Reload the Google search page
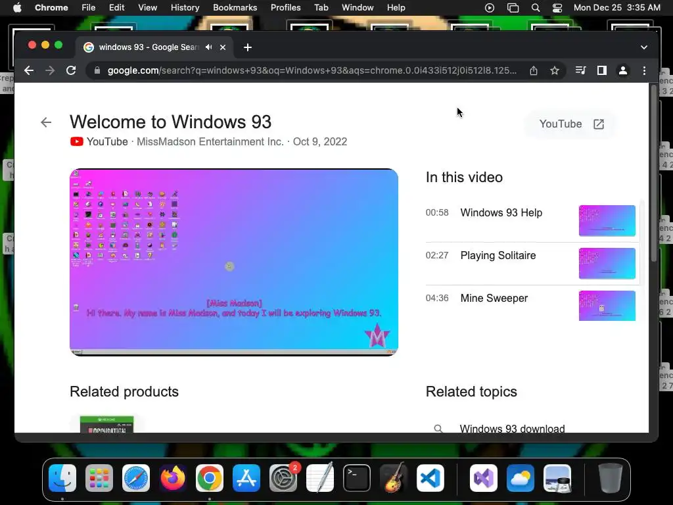This screenshot has width=673, height=505. [x=71, y=70]
